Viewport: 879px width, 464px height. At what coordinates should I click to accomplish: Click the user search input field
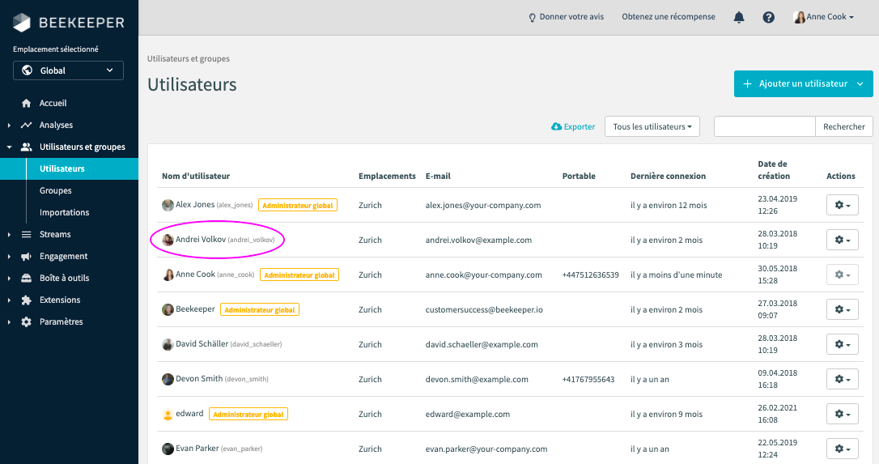click(x=764, y=126)
